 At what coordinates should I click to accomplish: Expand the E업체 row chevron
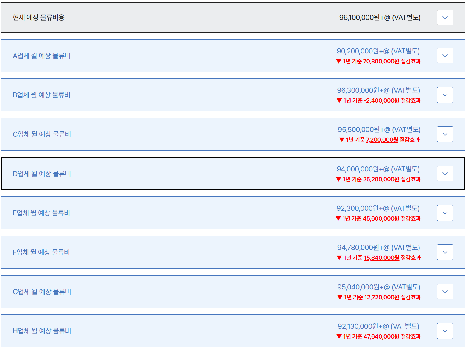tap(445, 213)
